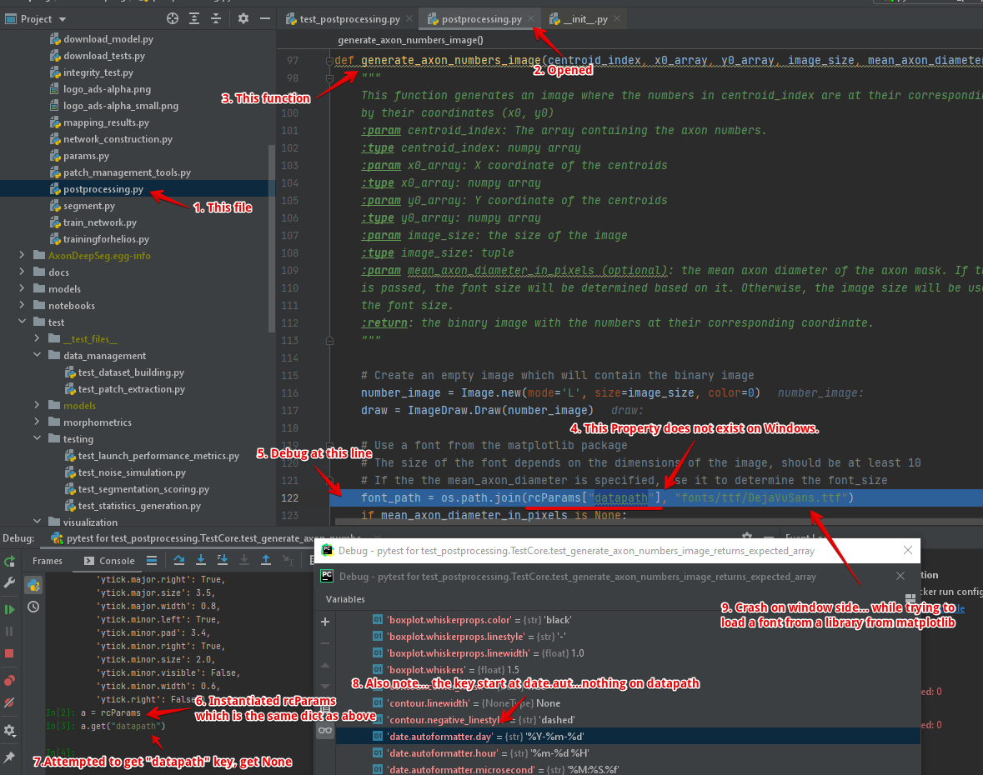The height and width of the screenshot is (775, 983).
Task: Resume program execution
Action: tap(9, 610)
